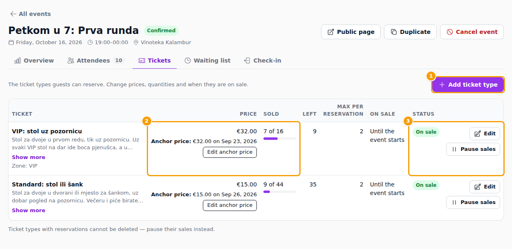Viewport: 512px width, 249px height.
Task: Click the door icon on the Check-in tab
Action: pos(247,61)
